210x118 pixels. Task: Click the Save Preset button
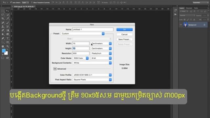[125, 39]
